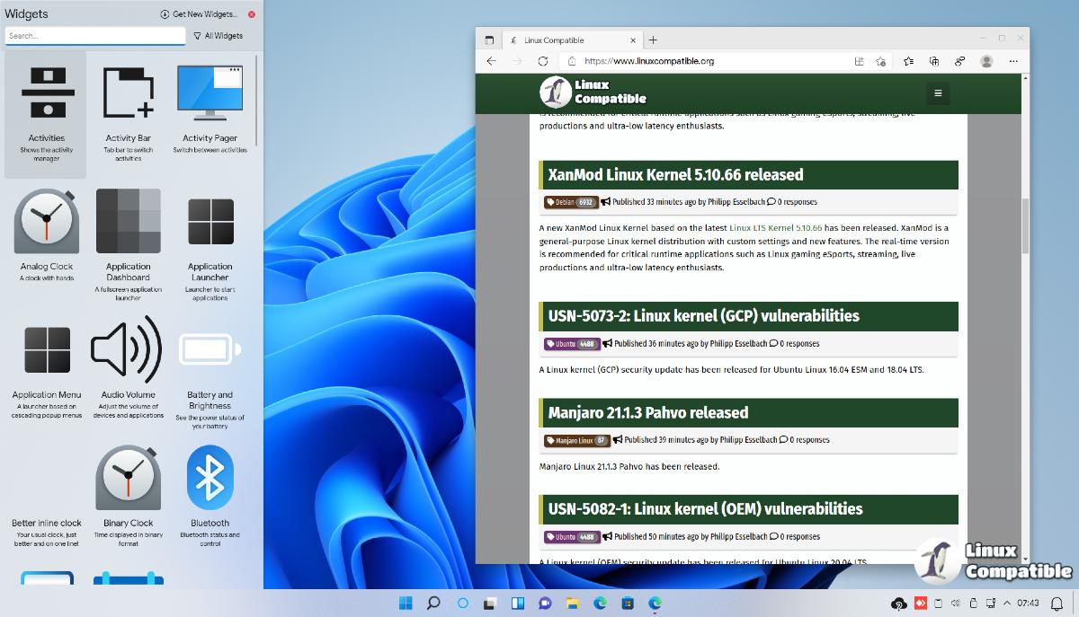Open a new browser tab
Screen dimensions: 1079x617
tap(653, 40)
